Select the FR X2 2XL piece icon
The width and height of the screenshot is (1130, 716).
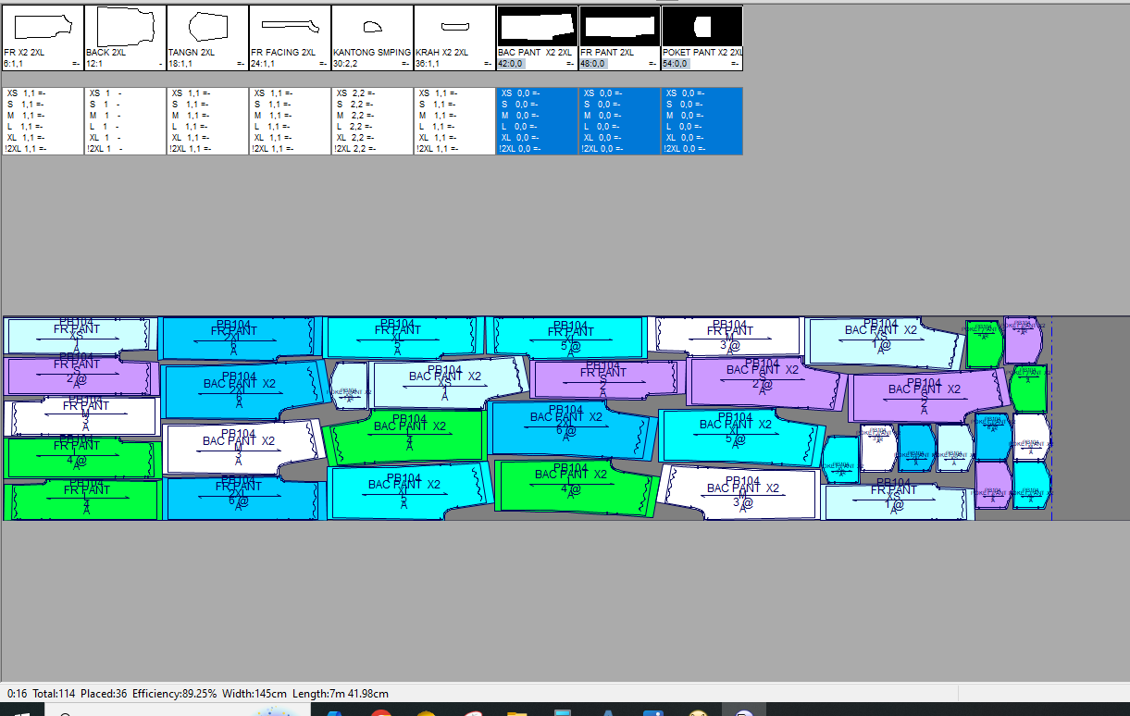point(43,27)
